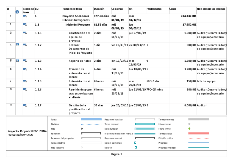Click the red Tareas críticas legend bar
The width and height of the screenshot is (233, 164).
[198, 133]
